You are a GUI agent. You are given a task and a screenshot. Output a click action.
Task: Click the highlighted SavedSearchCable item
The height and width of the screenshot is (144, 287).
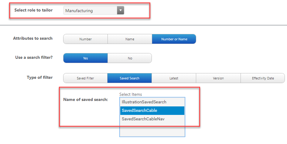click(139, 110)
